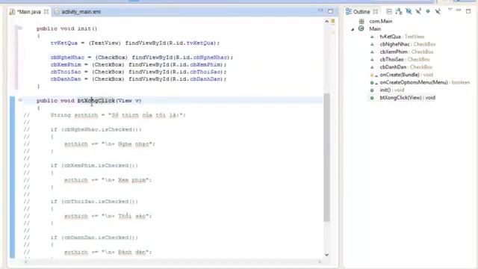Toggle Hide Static Fields and Methods
This screenshot has width=478, height=269.
click(418, 12)
